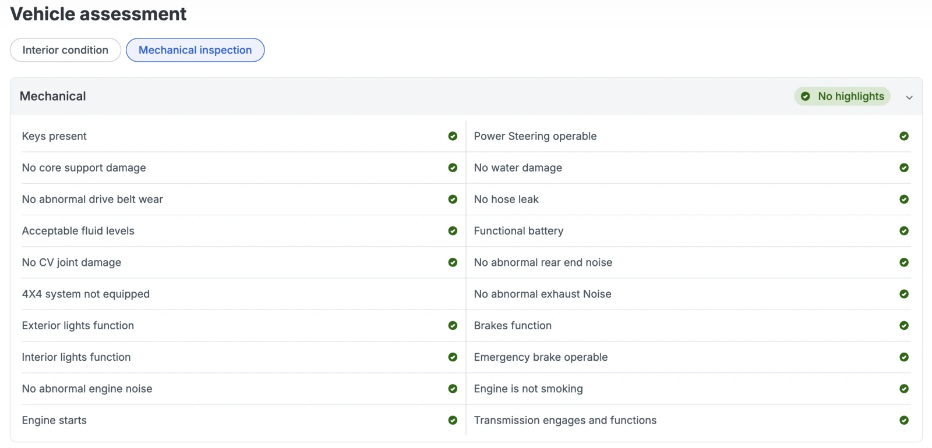Click check icon for Functional battery

click(904, 231)
